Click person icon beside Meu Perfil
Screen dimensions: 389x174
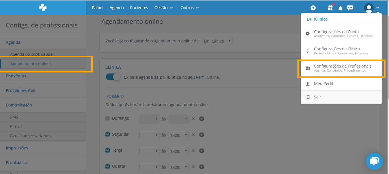[308, 84]
